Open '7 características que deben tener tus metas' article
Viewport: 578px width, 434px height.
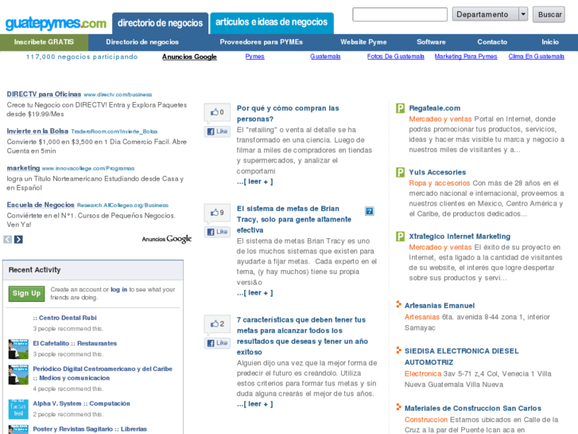(x=302, y=336)
